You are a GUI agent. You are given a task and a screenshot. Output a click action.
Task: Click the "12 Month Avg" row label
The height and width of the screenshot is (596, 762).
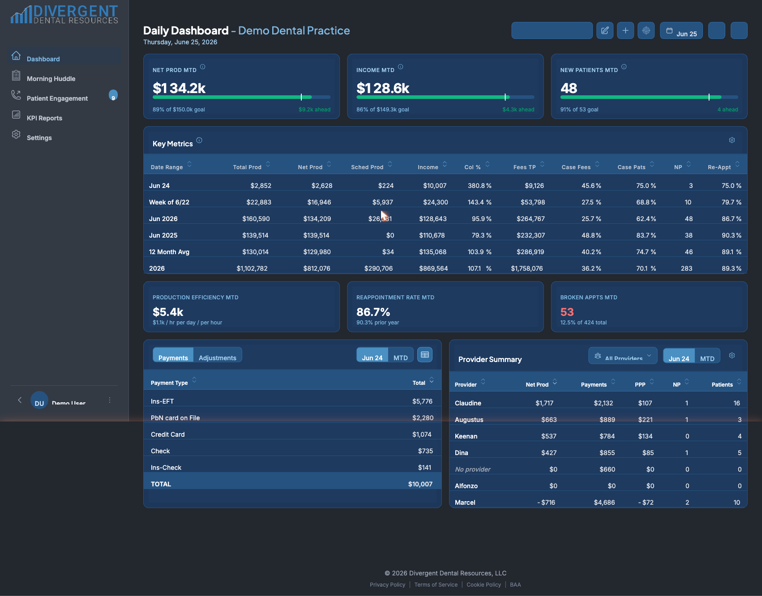(x=169, y=252)
